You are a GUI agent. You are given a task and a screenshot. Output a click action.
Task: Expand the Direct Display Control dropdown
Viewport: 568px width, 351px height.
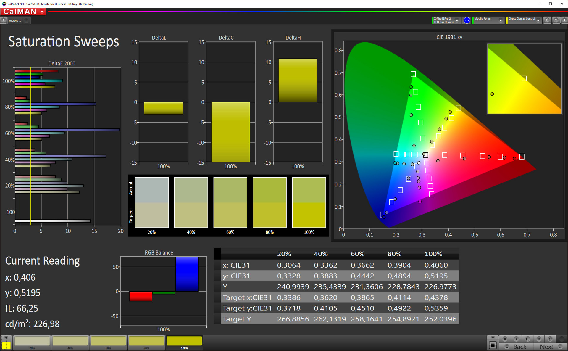[x=538, y=20]
